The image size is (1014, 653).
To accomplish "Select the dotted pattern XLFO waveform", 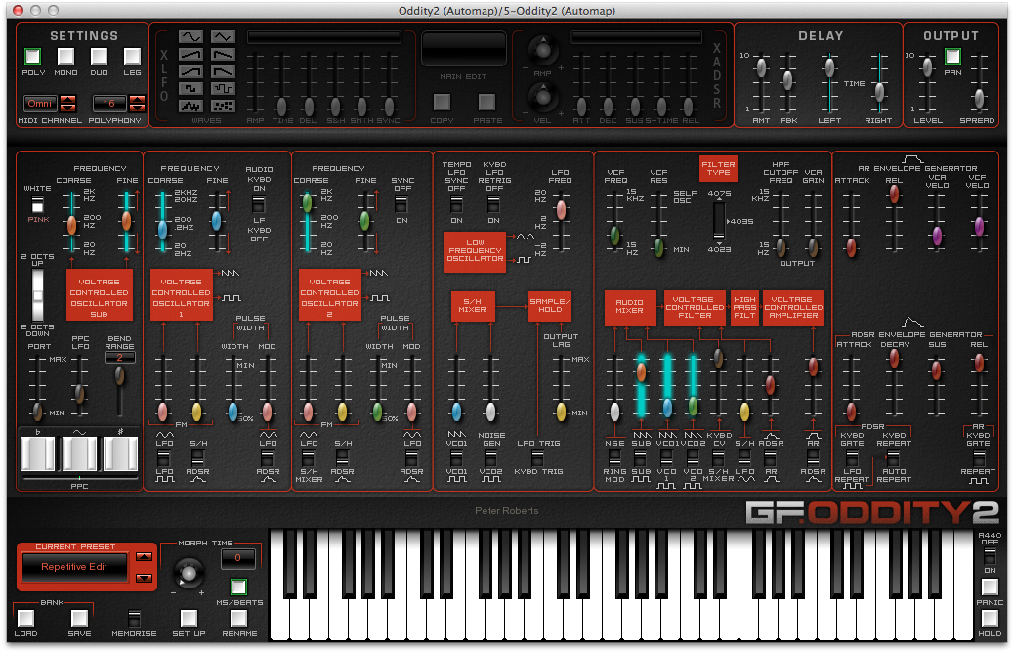I will (223, 106).
